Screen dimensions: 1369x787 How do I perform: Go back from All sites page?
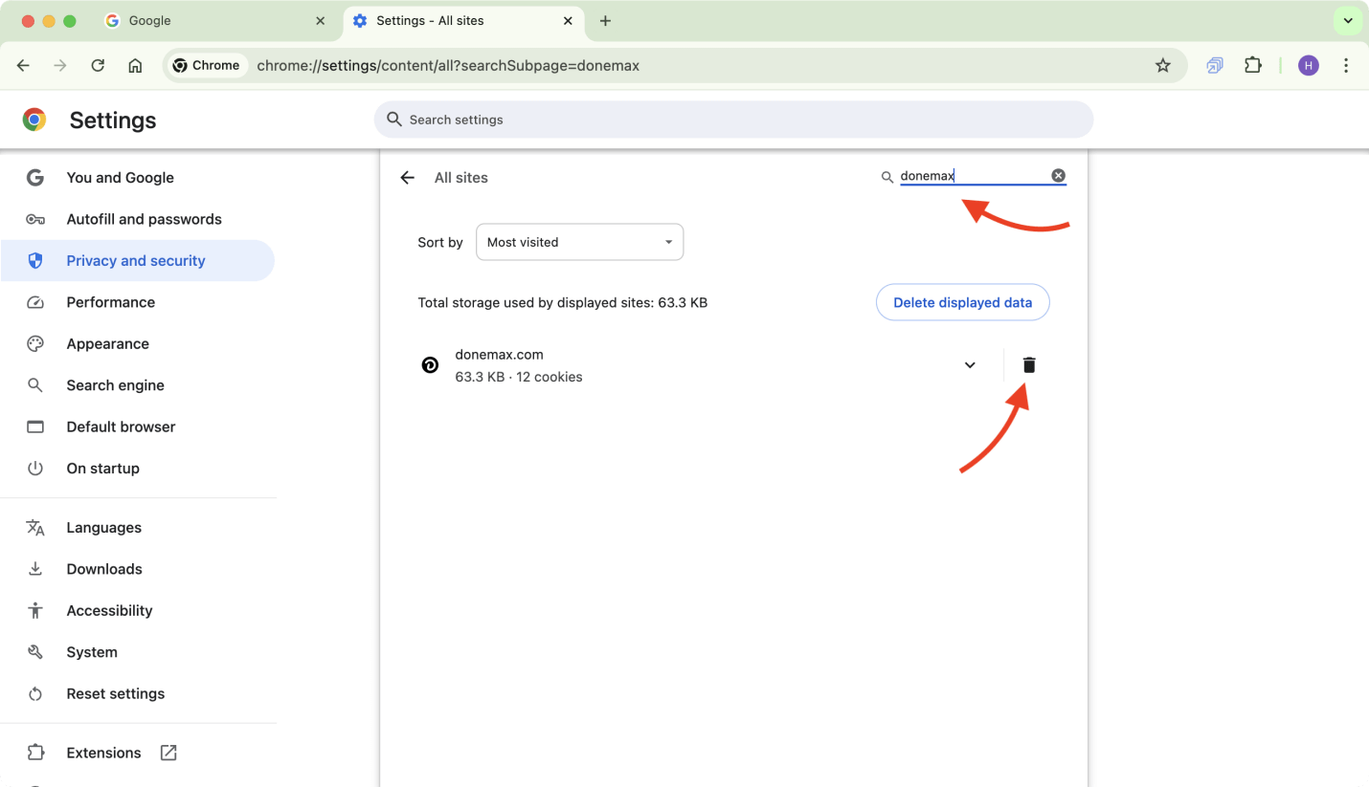click(x=408, y=178)
